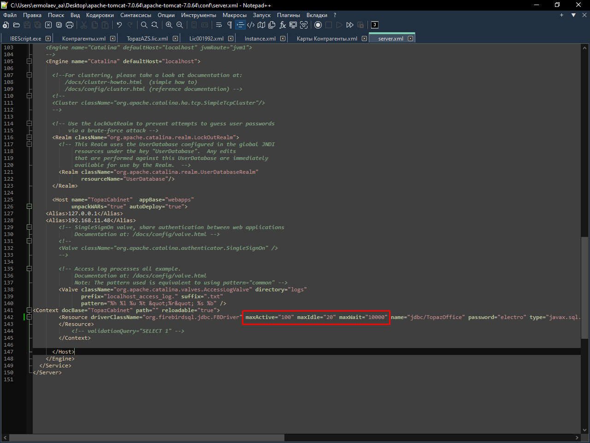The height and width of the screenshot is (443, 590).
Task: Switch to the Instance.xml tab
Action: [260, 39]
